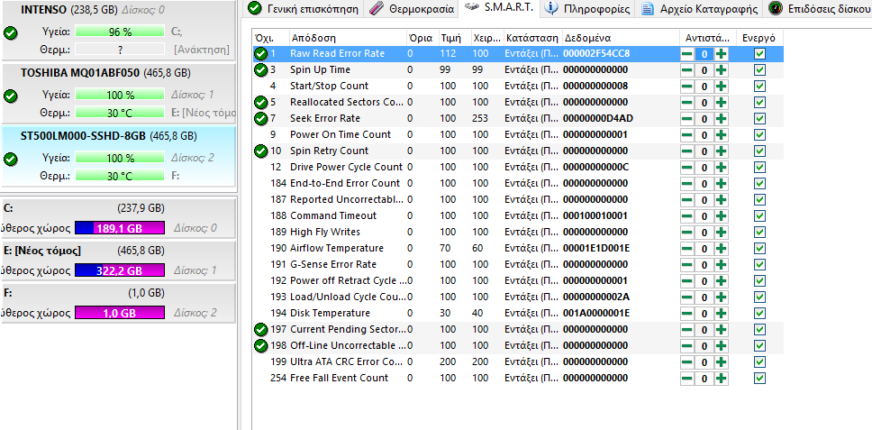Image resolution: width=872 pixels, height=430 pixels.
Task: Uncheck the enabled checkbox for Start/Stop Count
Action: (x=759, y=87)
